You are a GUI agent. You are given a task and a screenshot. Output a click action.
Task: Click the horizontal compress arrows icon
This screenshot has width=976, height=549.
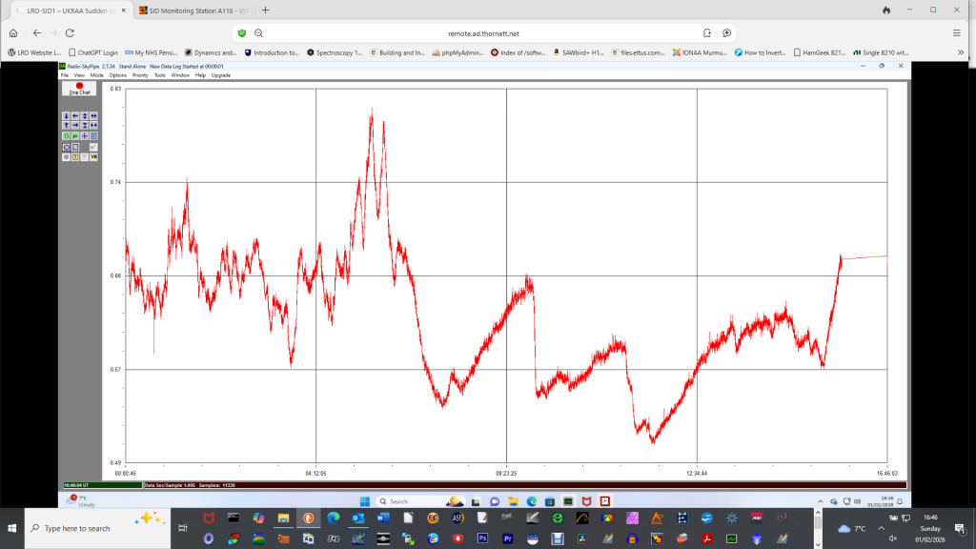(x=94, y=125)
